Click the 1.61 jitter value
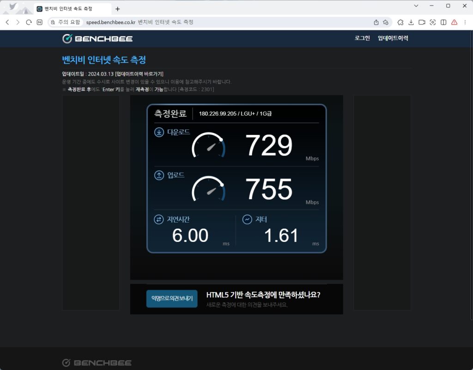 pos(281,235)
